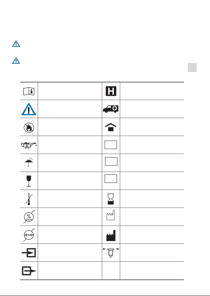This screenshot has width=210, height=296.
Task: Select the atmospheric pressure limitation symbol
Action: (x=29, y=235)
